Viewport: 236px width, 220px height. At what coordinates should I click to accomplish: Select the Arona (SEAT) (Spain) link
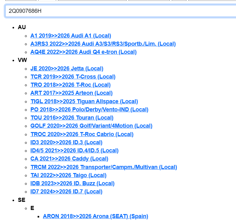[x=95, y=216]
